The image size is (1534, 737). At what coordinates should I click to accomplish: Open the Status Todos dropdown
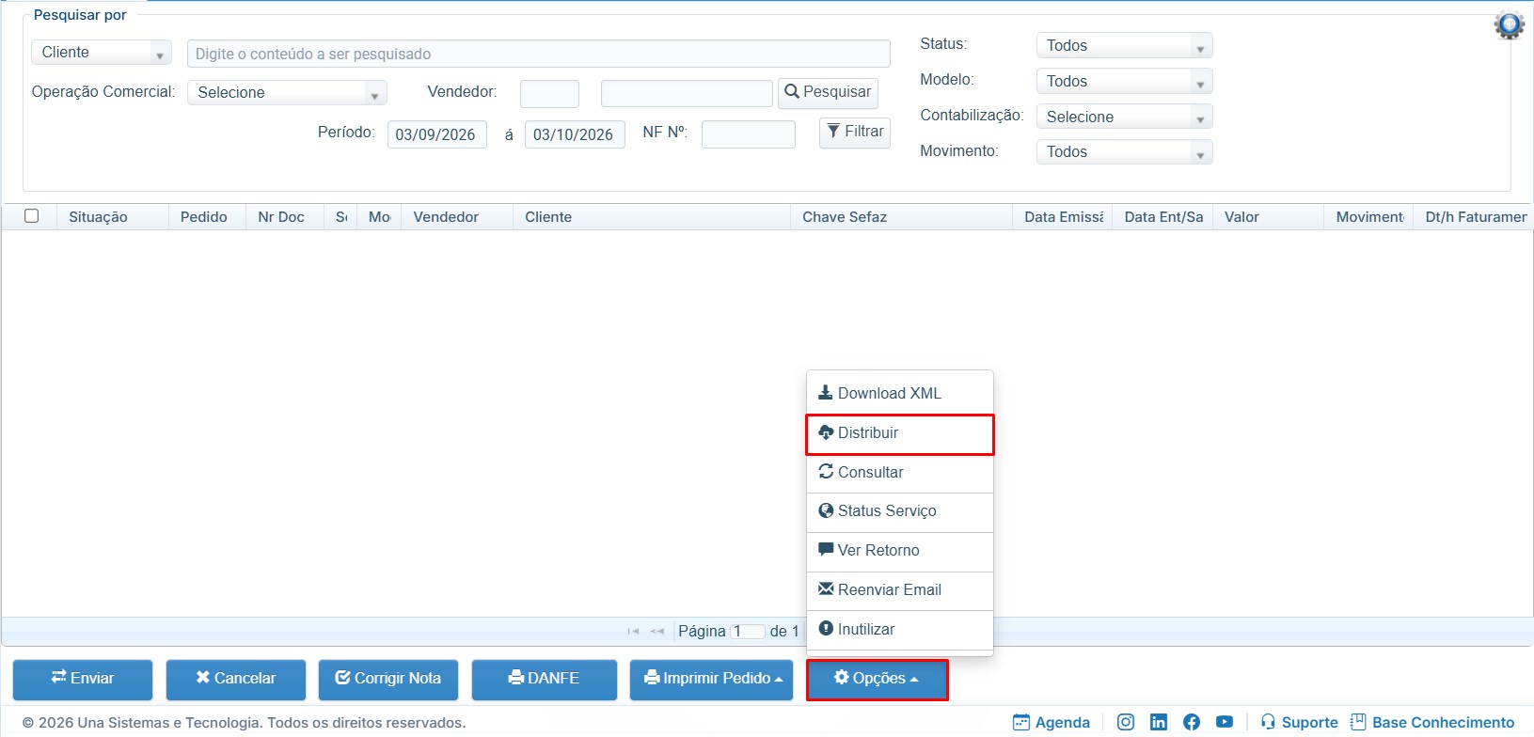[1124, 45]
